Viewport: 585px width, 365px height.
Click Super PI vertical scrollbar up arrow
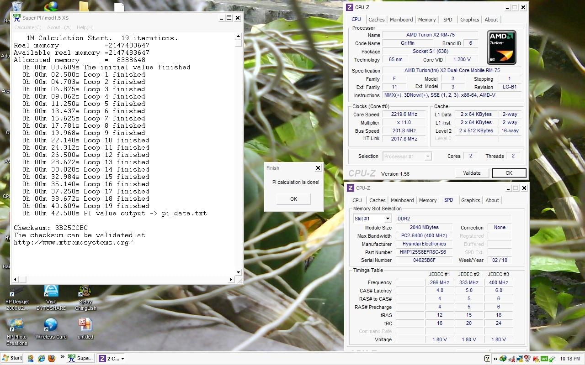(238, 36)
